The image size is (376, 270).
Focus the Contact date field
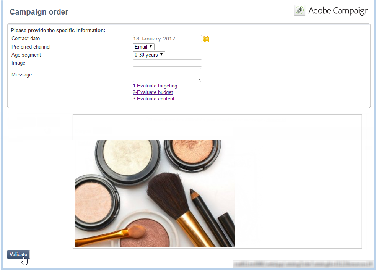pyautogui.click(x=167, y=39)
